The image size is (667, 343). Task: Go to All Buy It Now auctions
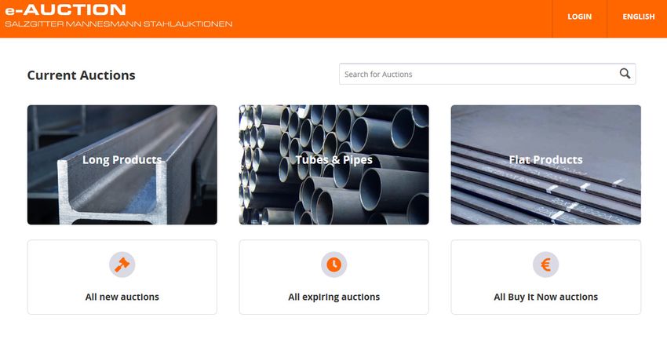tap(546, 277)
